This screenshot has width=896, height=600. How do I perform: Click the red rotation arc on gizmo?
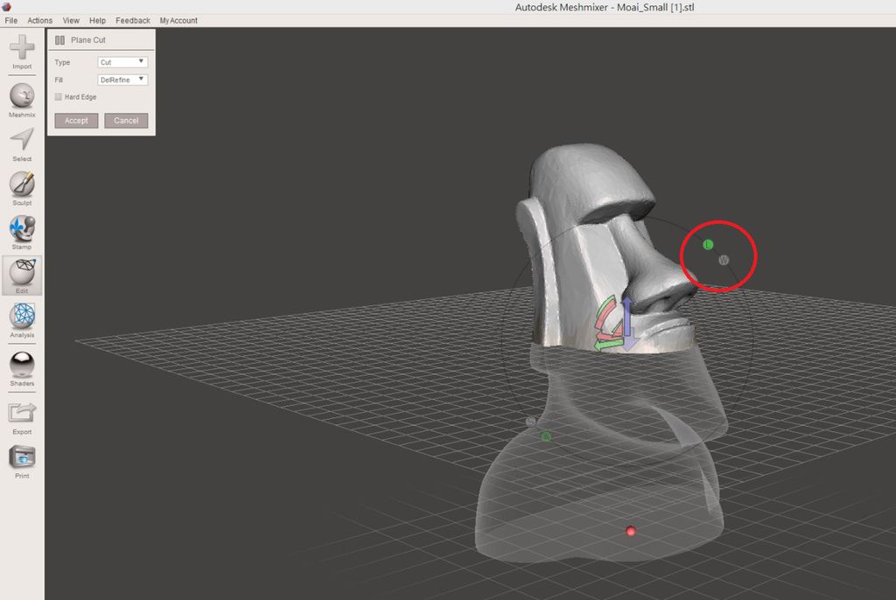pyautogui.click(x=604, y=314)
